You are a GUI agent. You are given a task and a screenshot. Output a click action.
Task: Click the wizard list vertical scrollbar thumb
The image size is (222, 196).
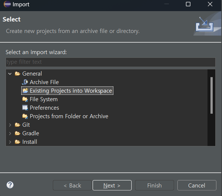[x=212, y=95]
